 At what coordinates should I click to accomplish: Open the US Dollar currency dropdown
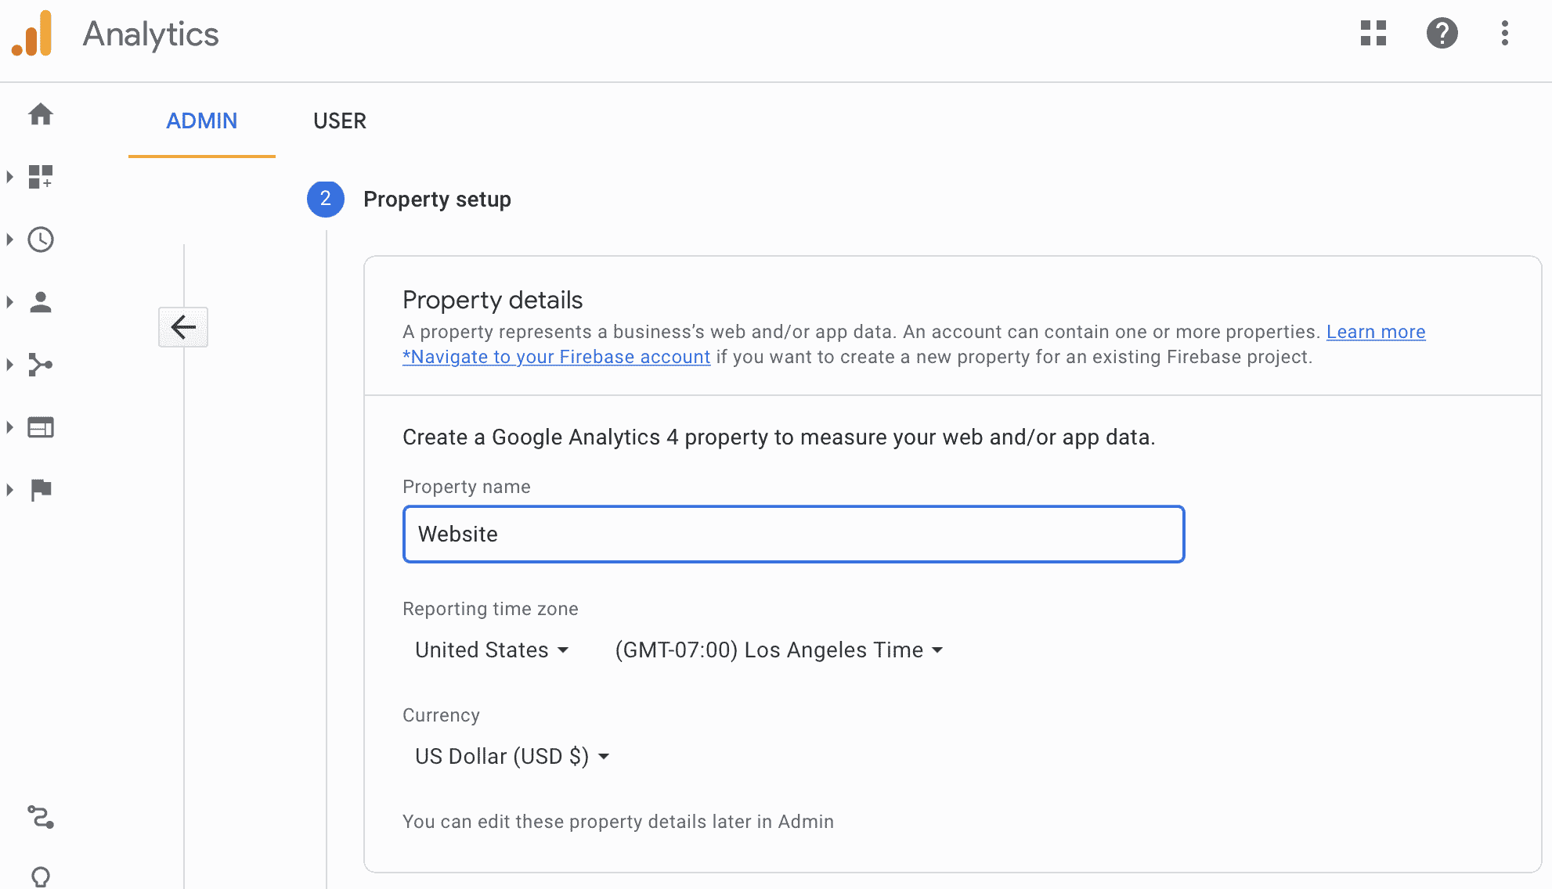tap(512, 757)
